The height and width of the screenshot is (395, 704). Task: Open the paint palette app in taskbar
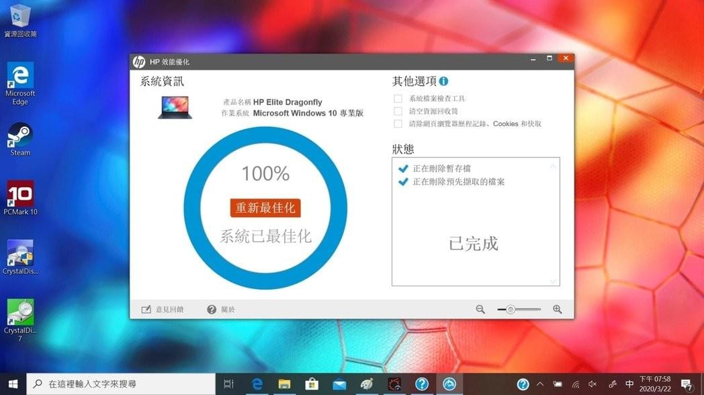367,384
